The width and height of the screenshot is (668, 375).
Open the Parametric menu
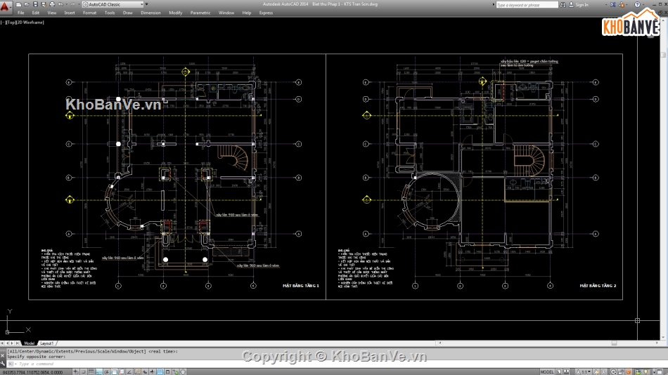[x=200, y=13]
